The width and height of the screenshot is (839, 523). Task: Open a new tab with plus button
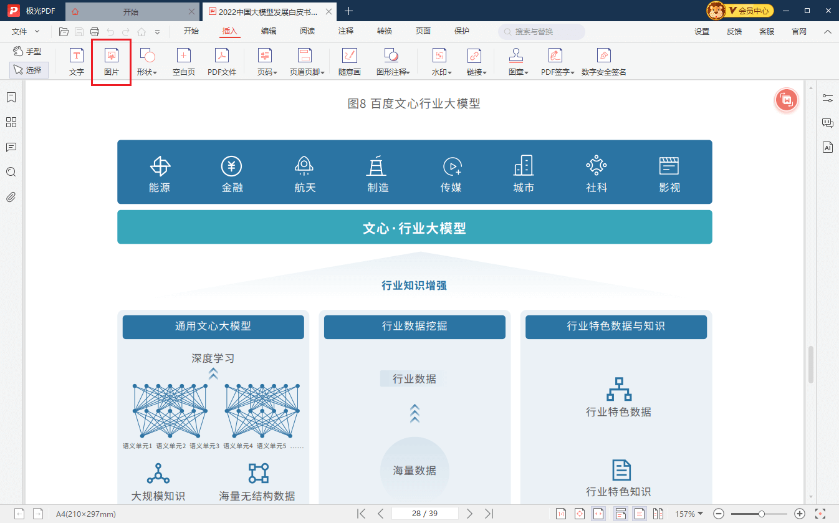(x=348, y=11)
